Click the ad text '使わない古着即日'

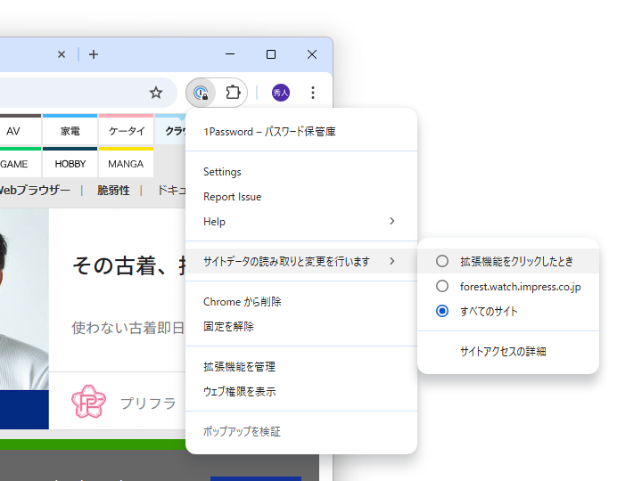(x=128, y=328)
